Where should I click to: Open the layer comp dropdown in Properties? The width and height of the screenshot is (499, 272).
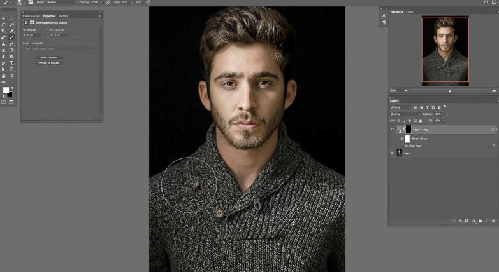[x=60, y=49]
